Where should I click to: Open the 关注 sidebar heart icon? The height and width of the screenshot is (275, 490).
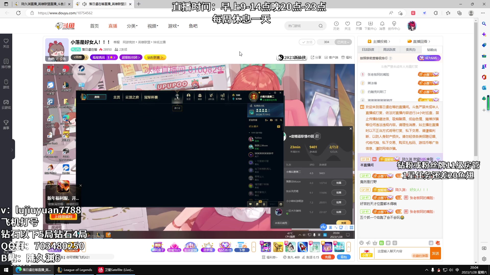(x=6, y=43)
